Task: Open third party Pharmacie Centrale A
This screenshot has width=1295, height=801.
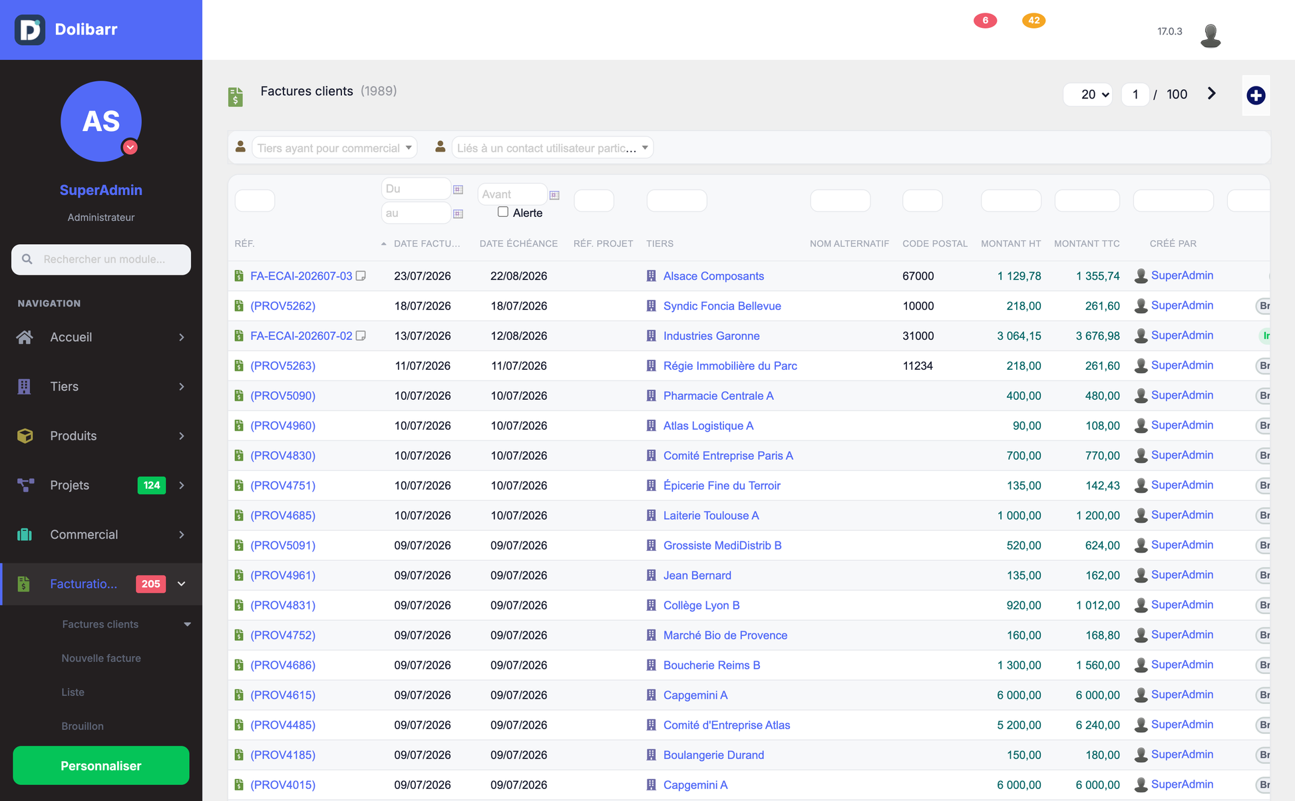Action: [718, 395]
